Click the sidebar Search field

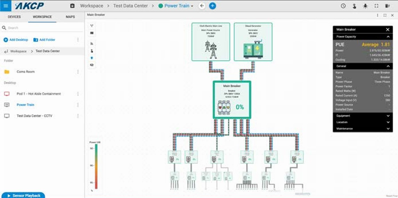pyautogui.click(x=42, y=28)
